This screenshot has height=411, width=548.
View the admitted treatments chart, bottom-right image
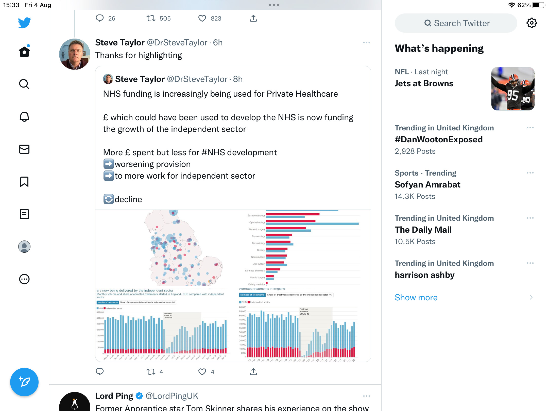click(302, 324)
